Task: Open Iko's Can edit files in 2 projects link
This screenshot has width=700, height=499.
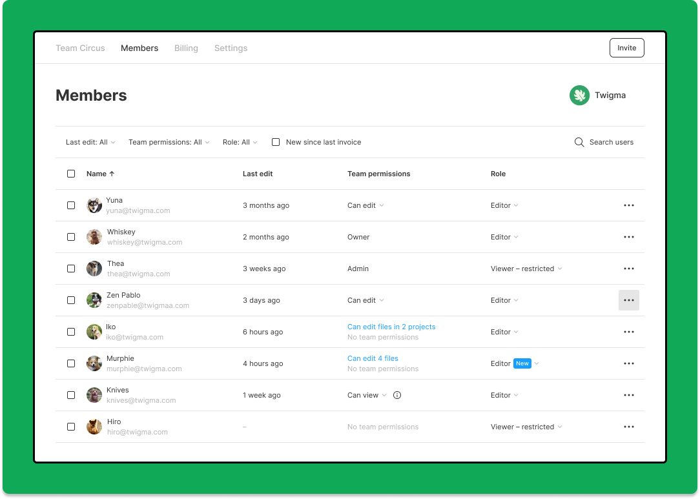Action: click(x=391, y=327)
